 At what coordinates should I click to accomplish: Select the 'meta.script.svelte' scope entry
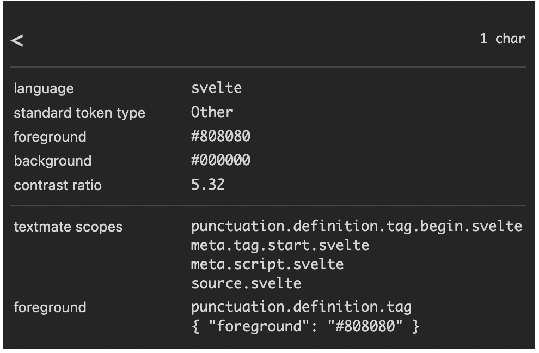click(x=267, y=264)
